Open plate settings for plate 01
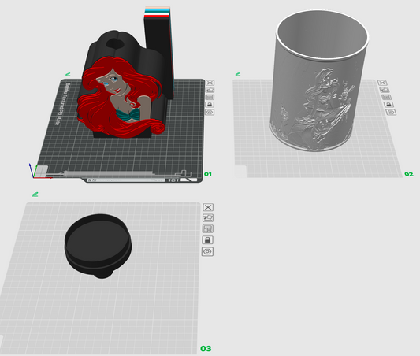The width and height of the screenshot is (420, 356). (x=210, y=112)
